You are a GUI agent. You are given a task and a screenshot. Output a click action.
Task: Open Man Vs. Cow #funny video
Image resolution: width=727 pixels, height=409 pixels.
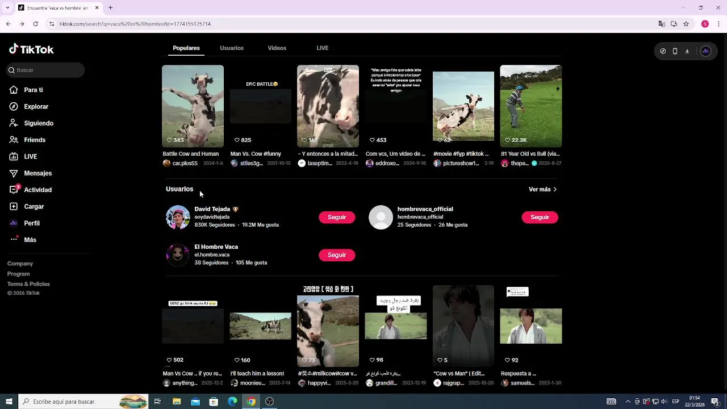click(x=260, y=106)
